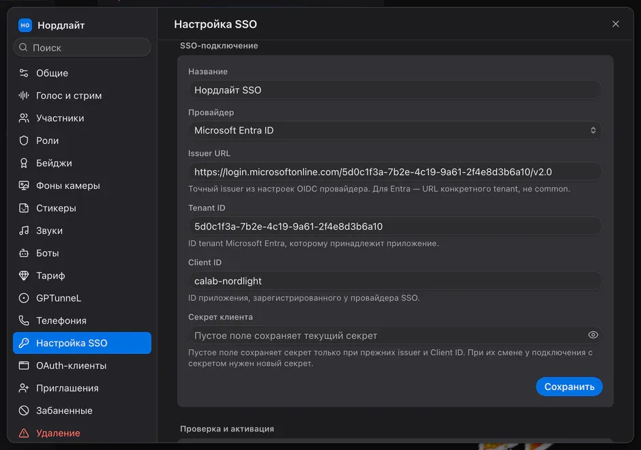Click the SSO-подключение section heading
The height and width of the screenshot is (450, 641).
(x=219, y=46)
